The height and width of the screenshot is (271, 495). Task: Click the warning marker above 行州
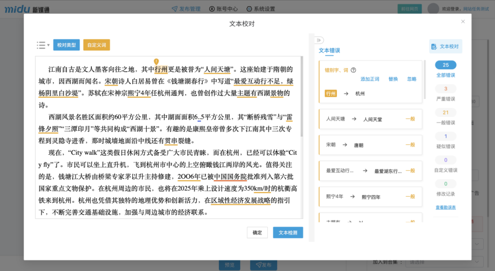pos(156,61)
